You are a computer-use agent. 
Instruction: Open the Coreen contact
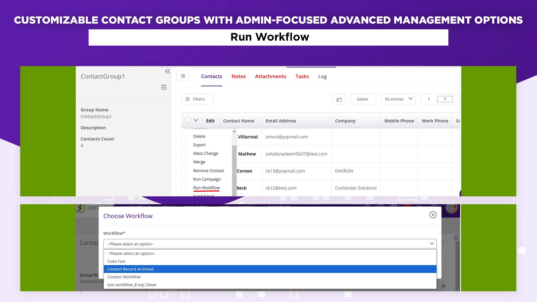[244, 171]
